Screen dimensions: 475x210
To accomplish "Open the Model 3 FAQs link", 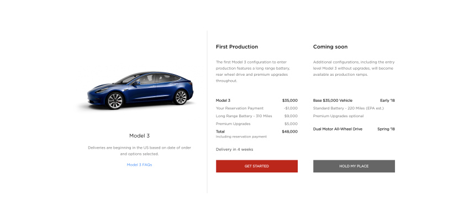I will click(x=139, y=165).
